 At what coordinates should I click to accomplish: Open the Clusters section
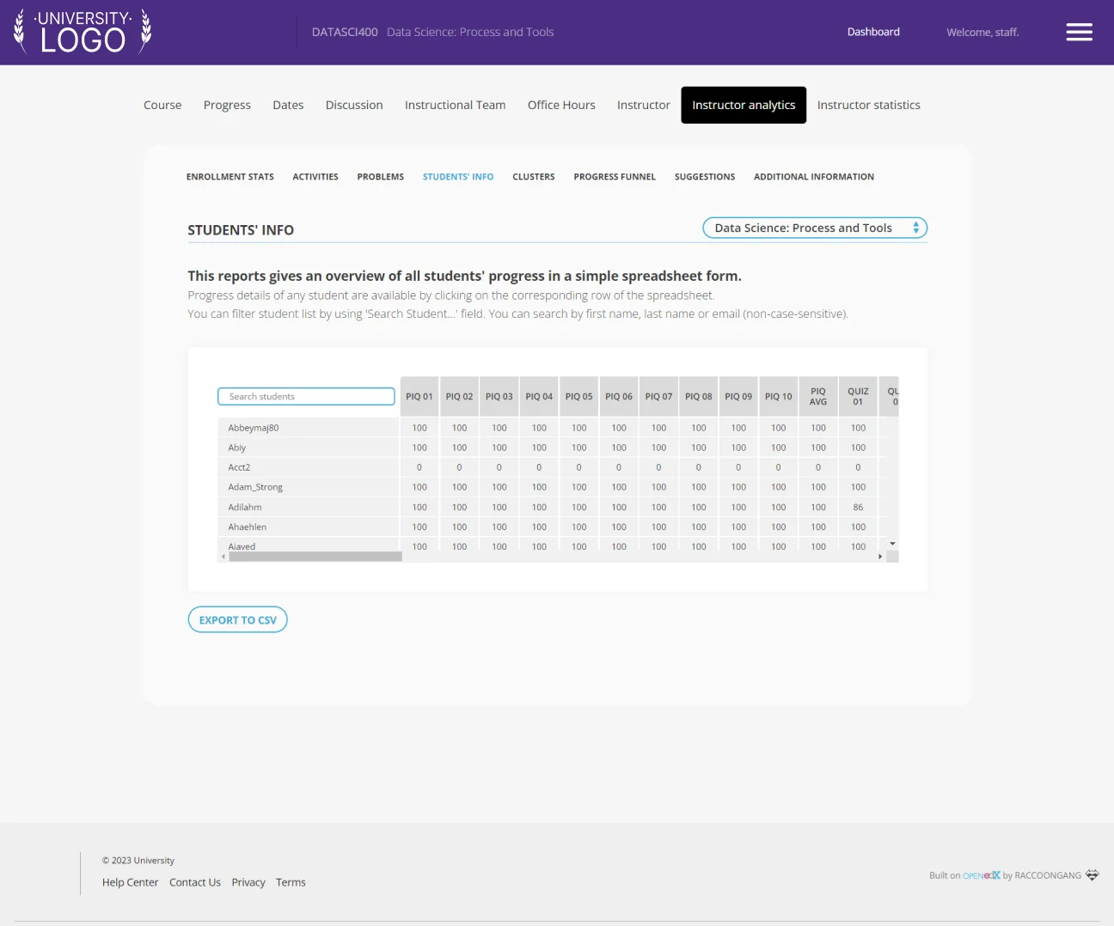(534, 177)
